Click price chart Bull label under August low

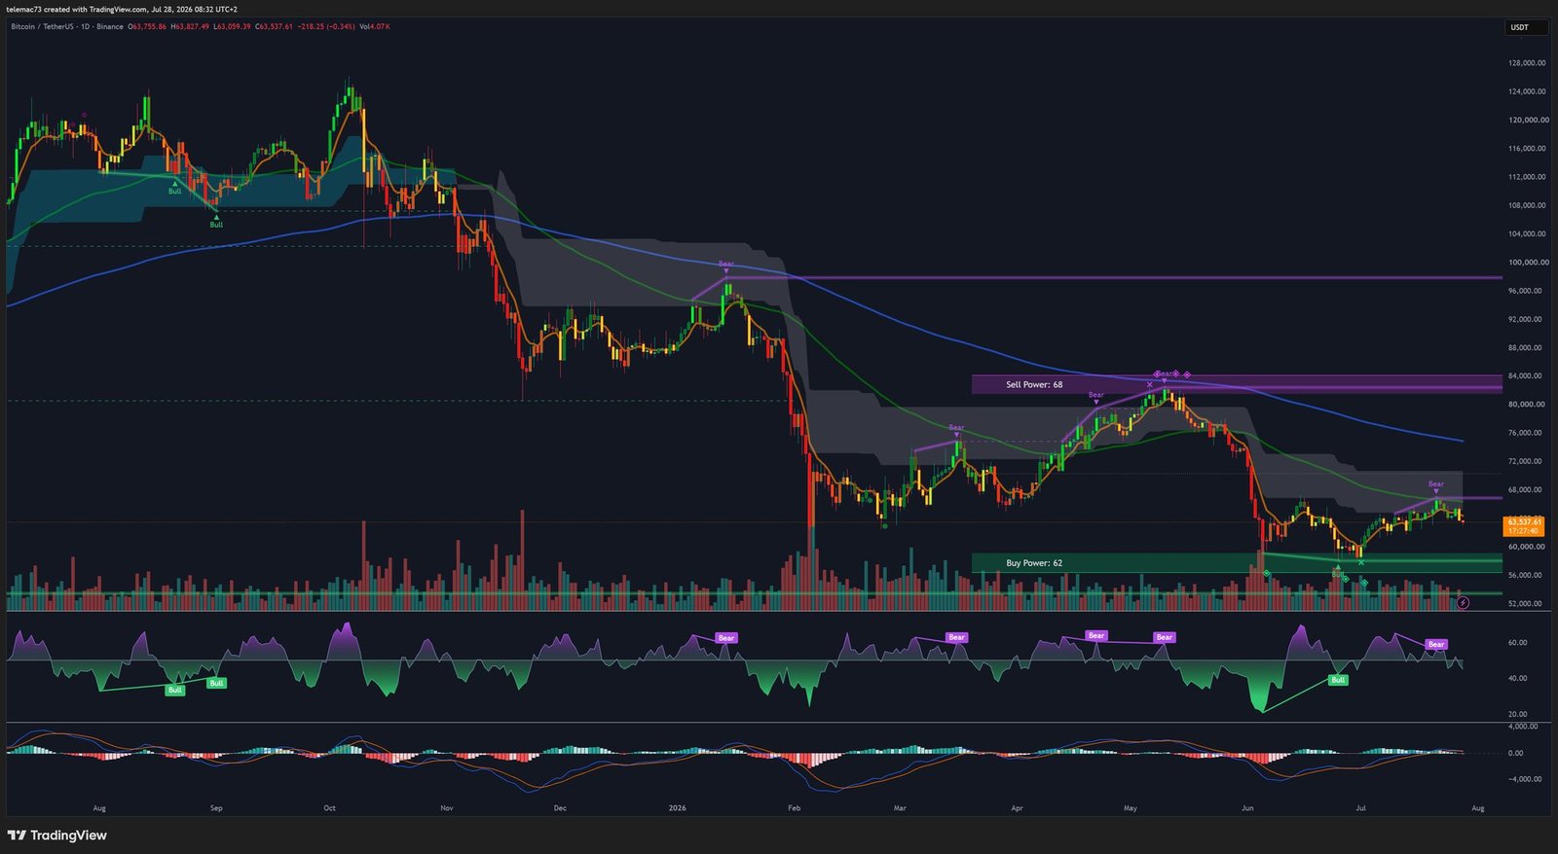coord(174,191)
